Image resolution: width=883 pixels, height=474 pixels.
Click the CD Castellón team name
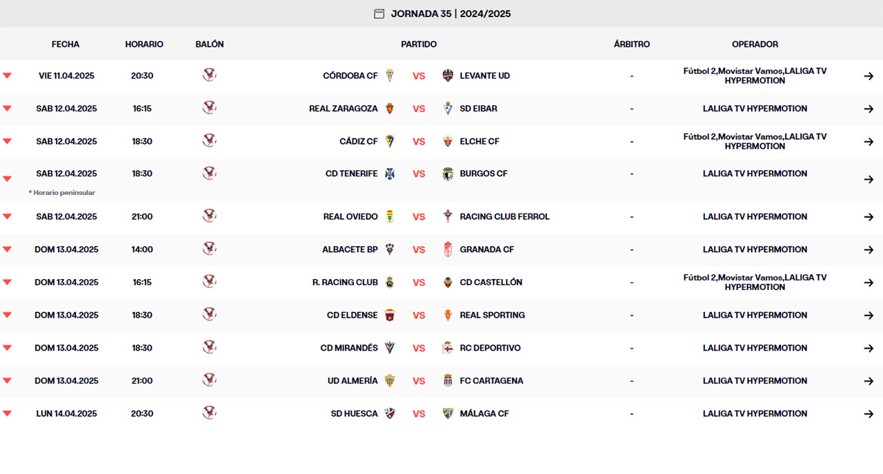tap(490, 282)
